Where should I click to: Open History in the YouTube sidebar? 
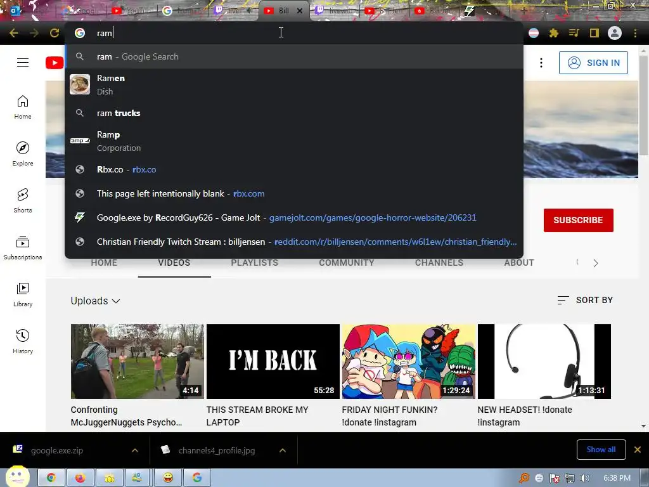click(23, 341)
